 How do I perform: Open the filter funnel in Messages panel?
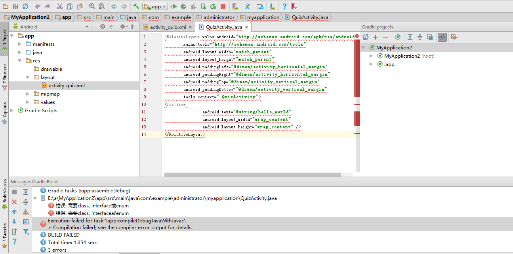click(26, 232)
